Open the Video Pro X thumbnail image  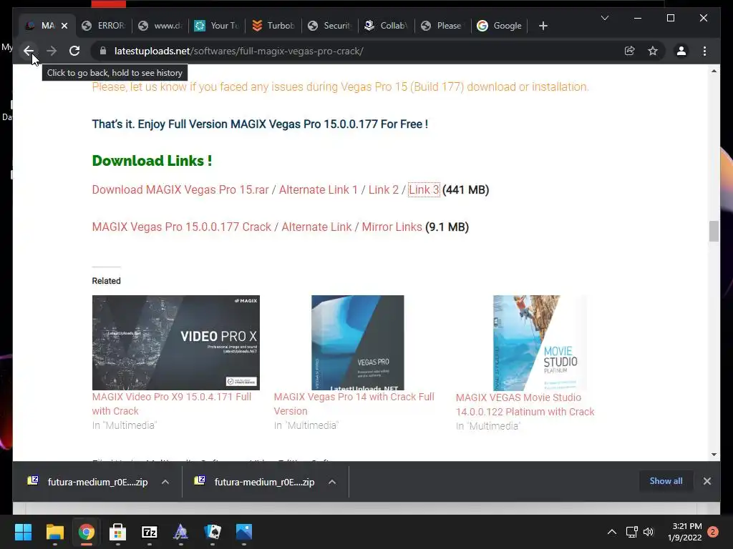click(176, 342)
